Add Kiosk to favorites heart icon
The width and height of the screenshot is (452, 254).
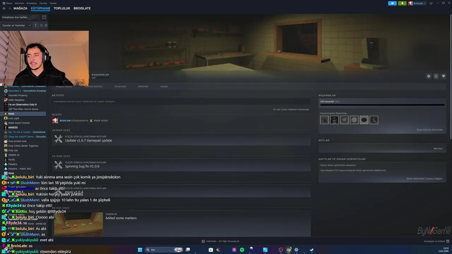(444, 76)
